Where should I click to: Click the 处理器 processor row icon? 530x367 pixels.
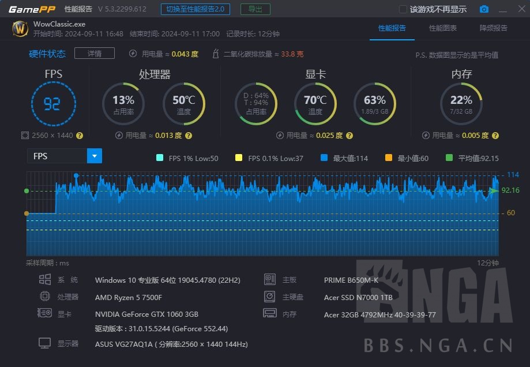45,296
